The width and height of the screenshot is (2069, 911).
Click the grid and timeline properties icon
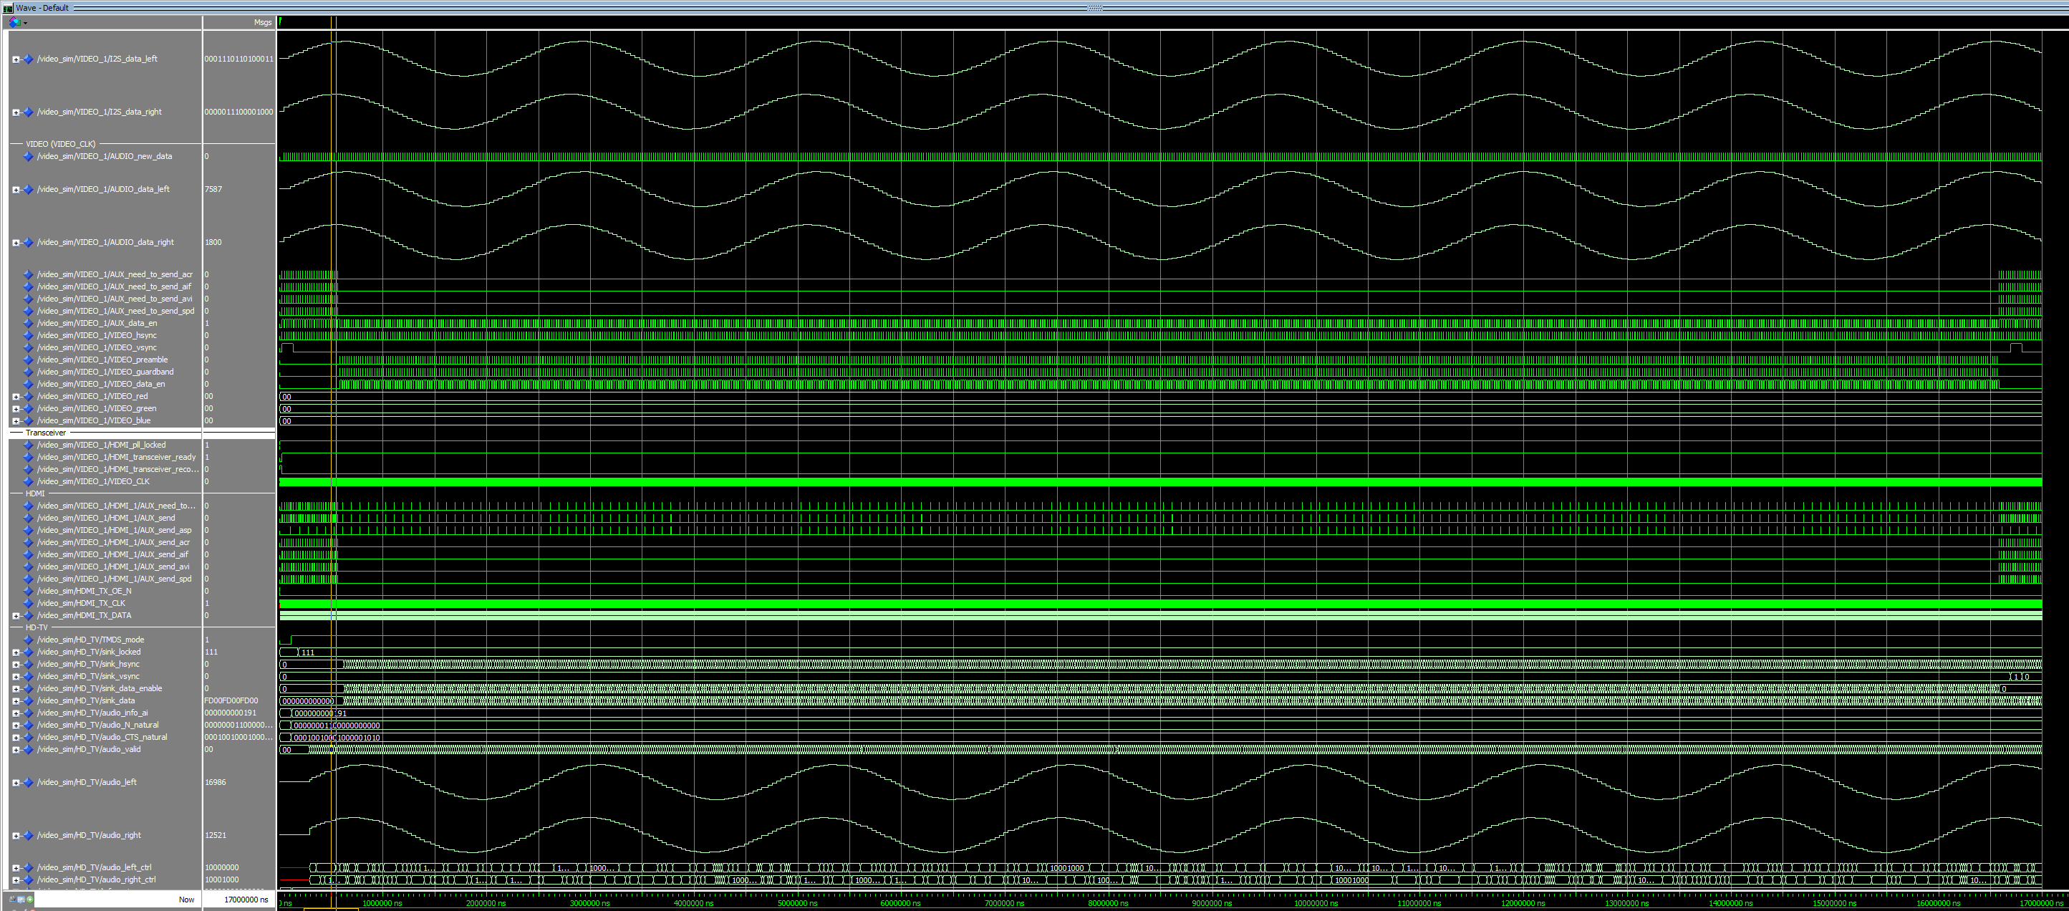(x=21, y=900)
